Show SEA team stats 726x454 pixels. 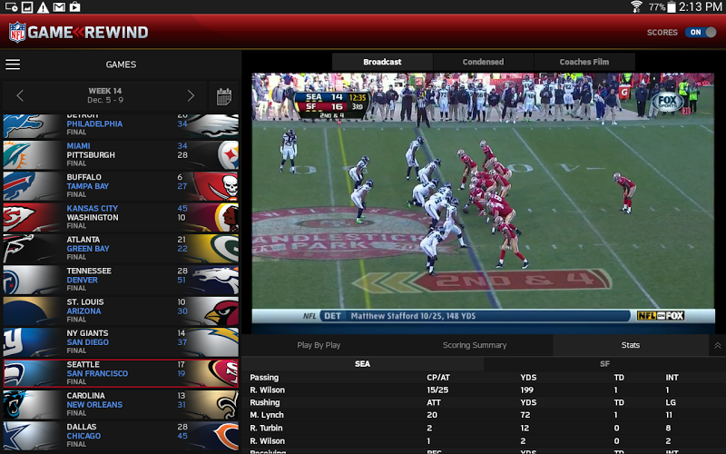(x=362, y=364)
